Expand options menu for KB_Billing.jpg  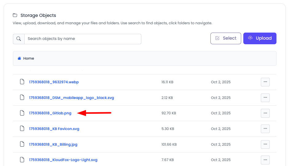coord(265,144)
